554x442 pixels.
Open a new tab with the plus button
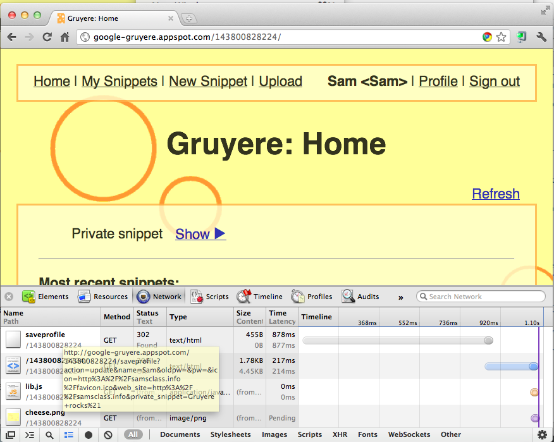tap(188, 18)
